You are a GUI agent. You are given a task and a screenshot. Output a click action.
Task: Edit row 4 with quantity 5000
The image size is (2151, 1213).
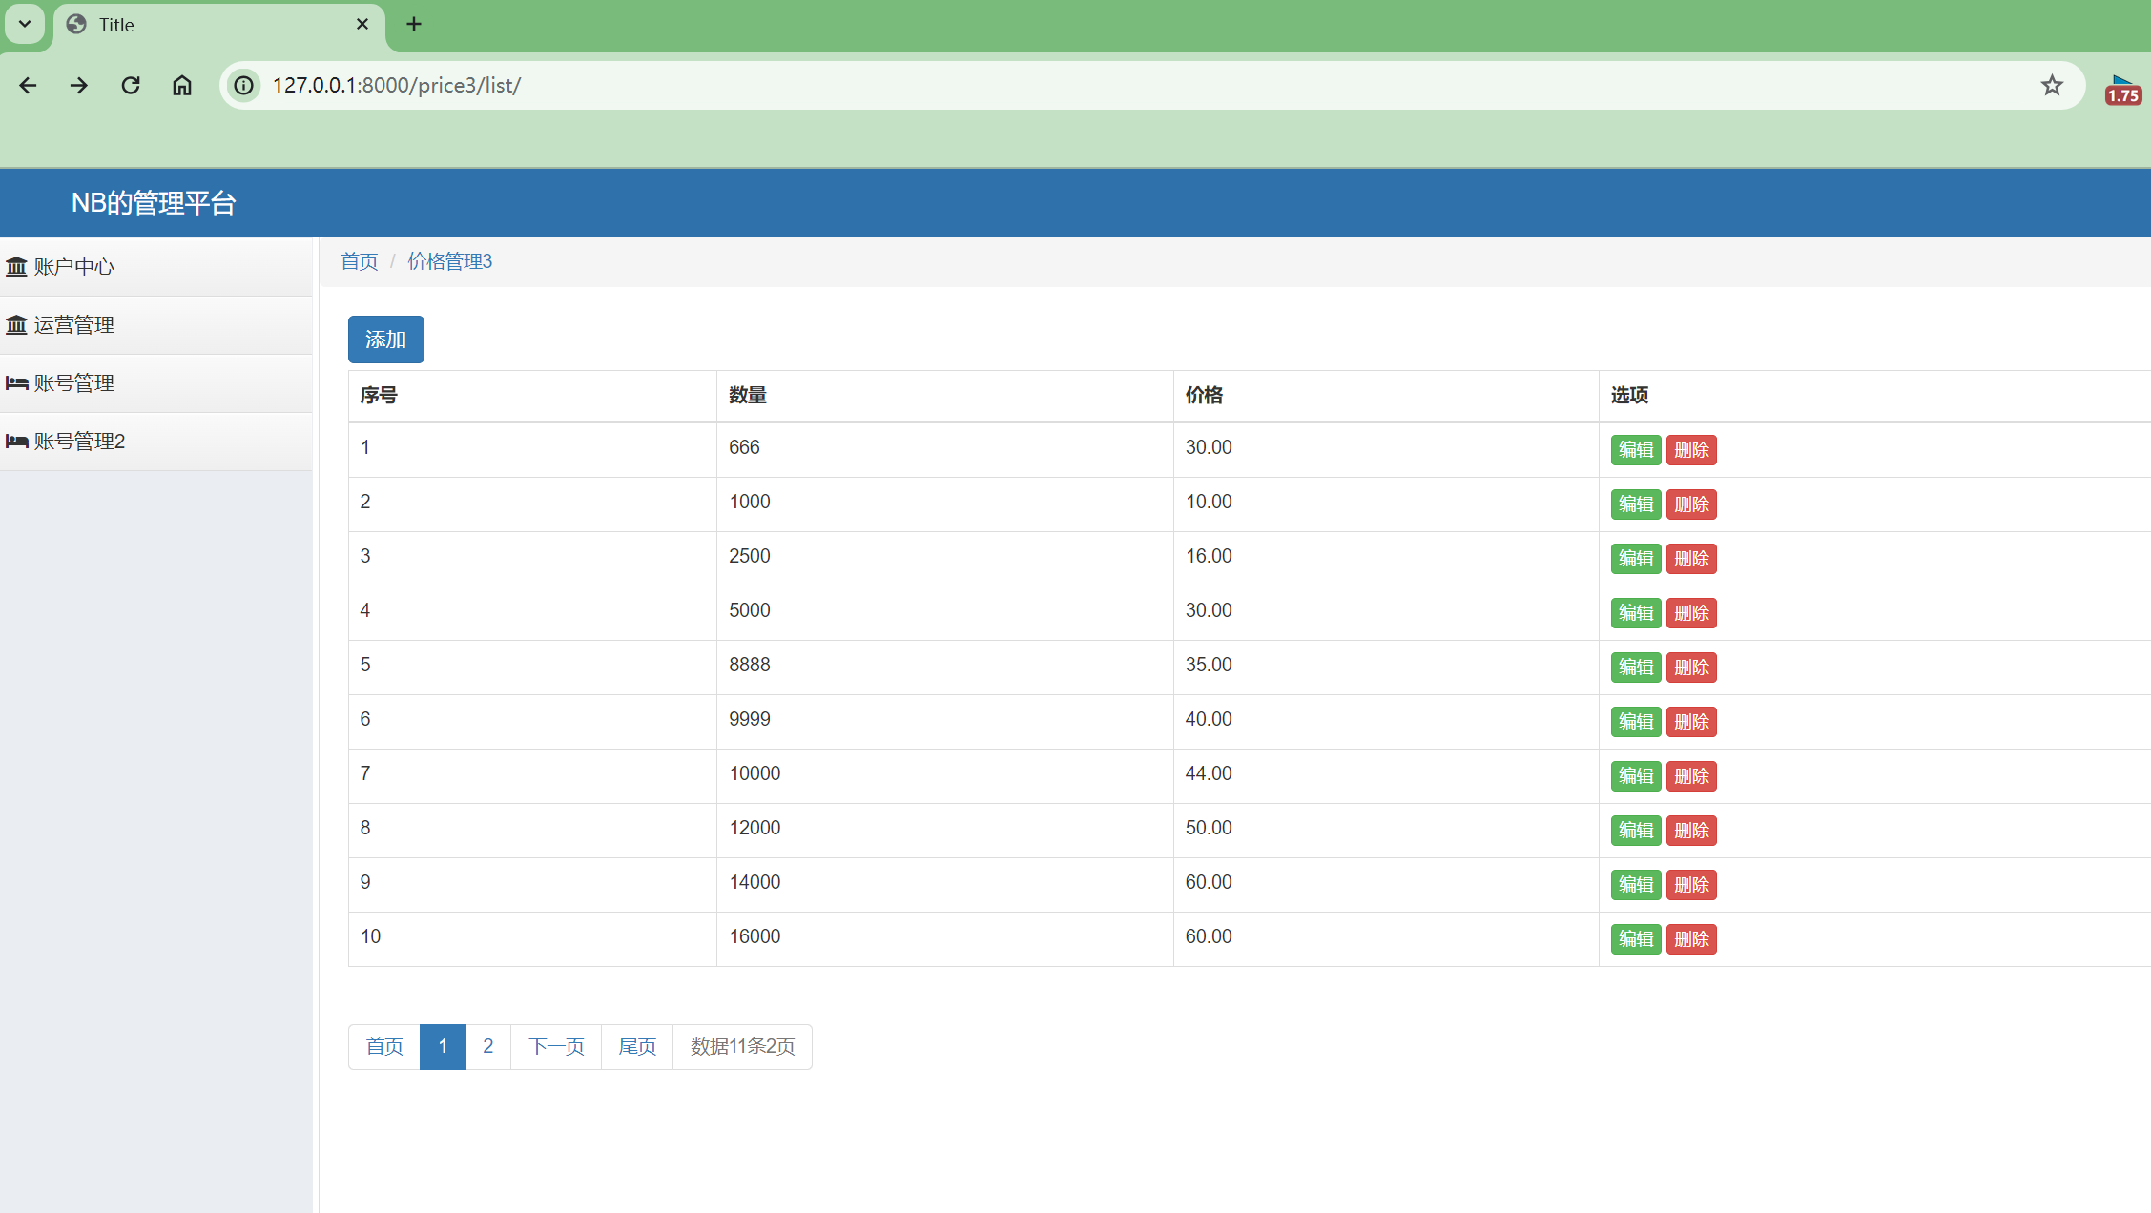[x=1636, y=613]
